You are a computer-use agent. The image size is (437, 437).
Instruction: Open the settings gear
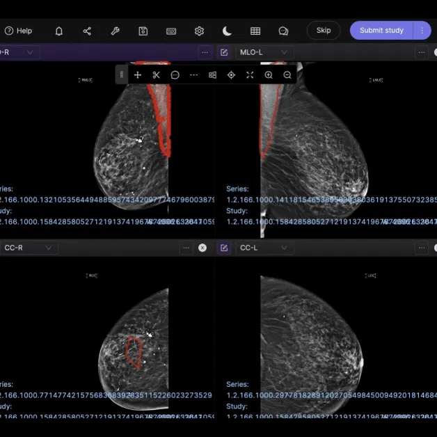click(199, 31)
